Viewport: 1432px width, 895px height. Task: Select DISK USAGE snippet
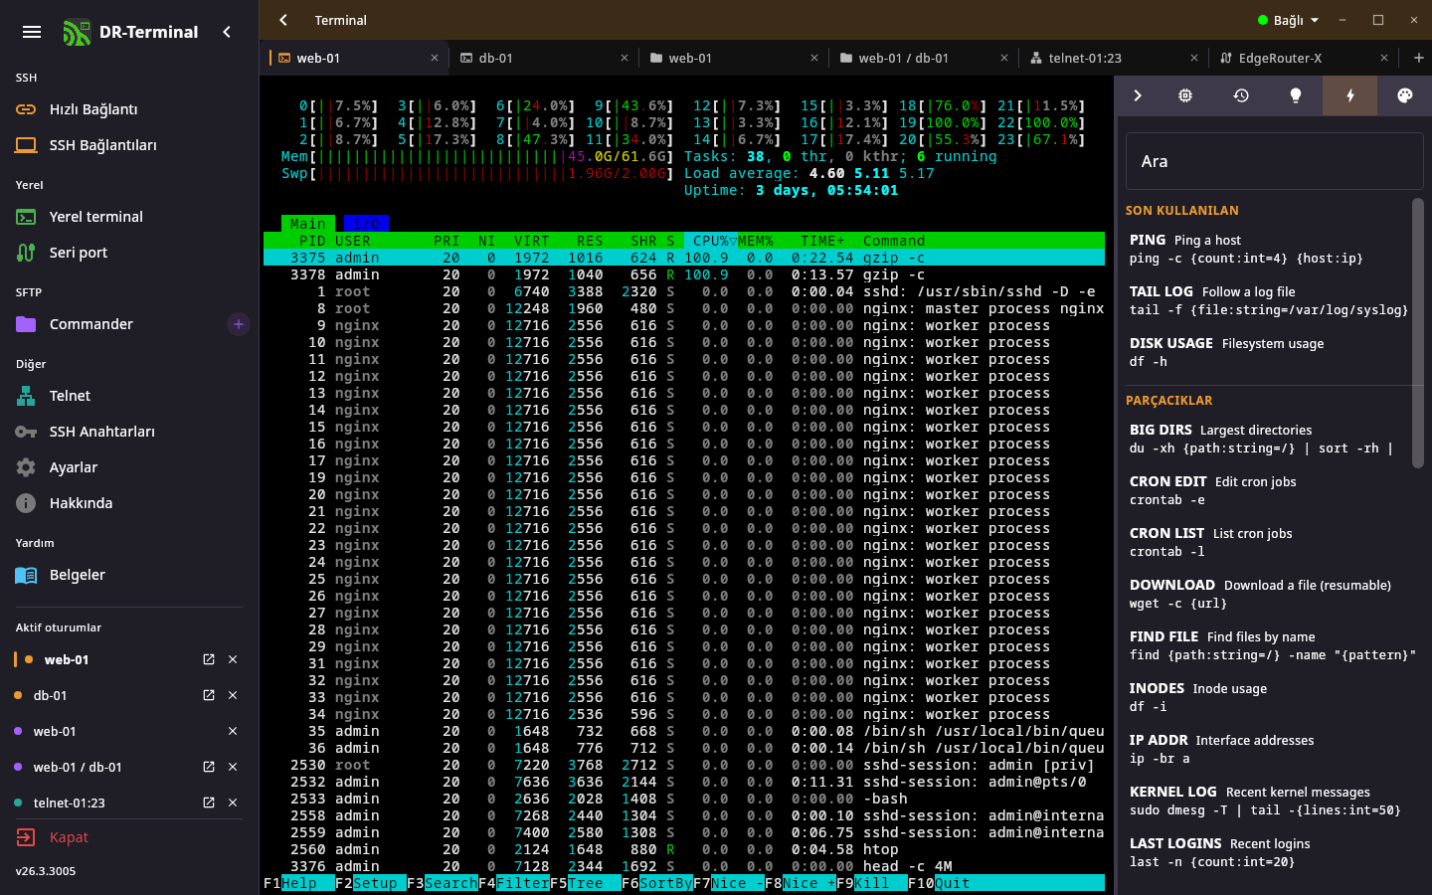[x=1268, y=352]
